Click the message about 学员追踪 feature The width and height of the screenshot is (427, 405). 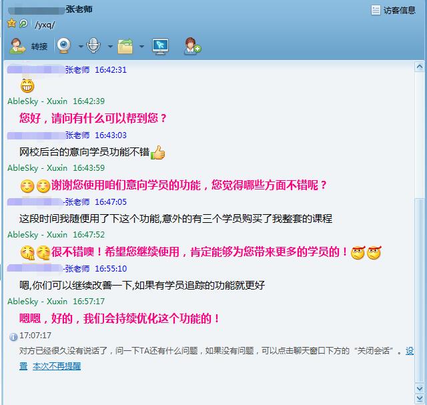(142, 285)
